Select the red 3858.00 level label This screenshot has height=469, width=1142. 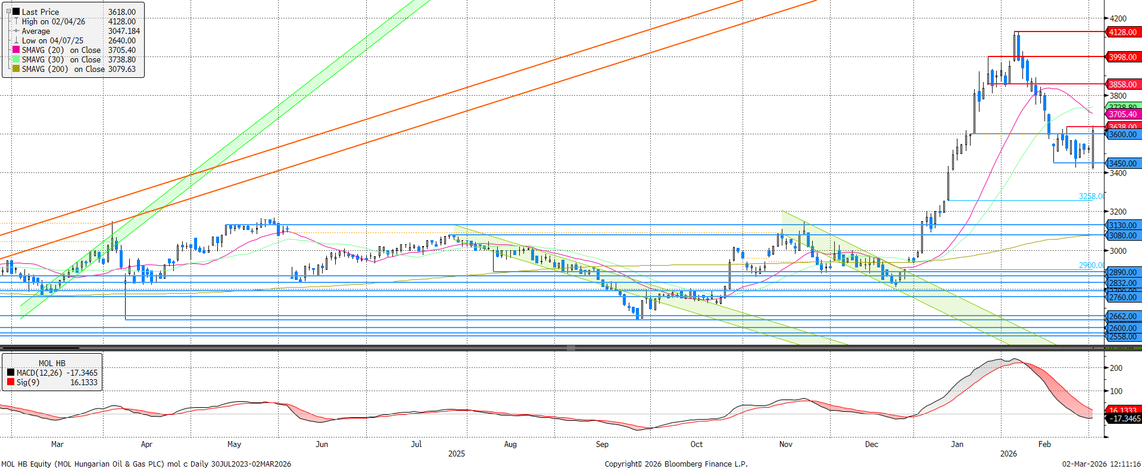click(x=1122, y=84)
